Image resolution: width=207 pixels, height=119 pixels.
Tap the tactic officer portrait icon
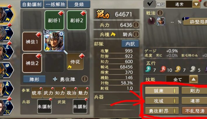(x=161, y=21)
